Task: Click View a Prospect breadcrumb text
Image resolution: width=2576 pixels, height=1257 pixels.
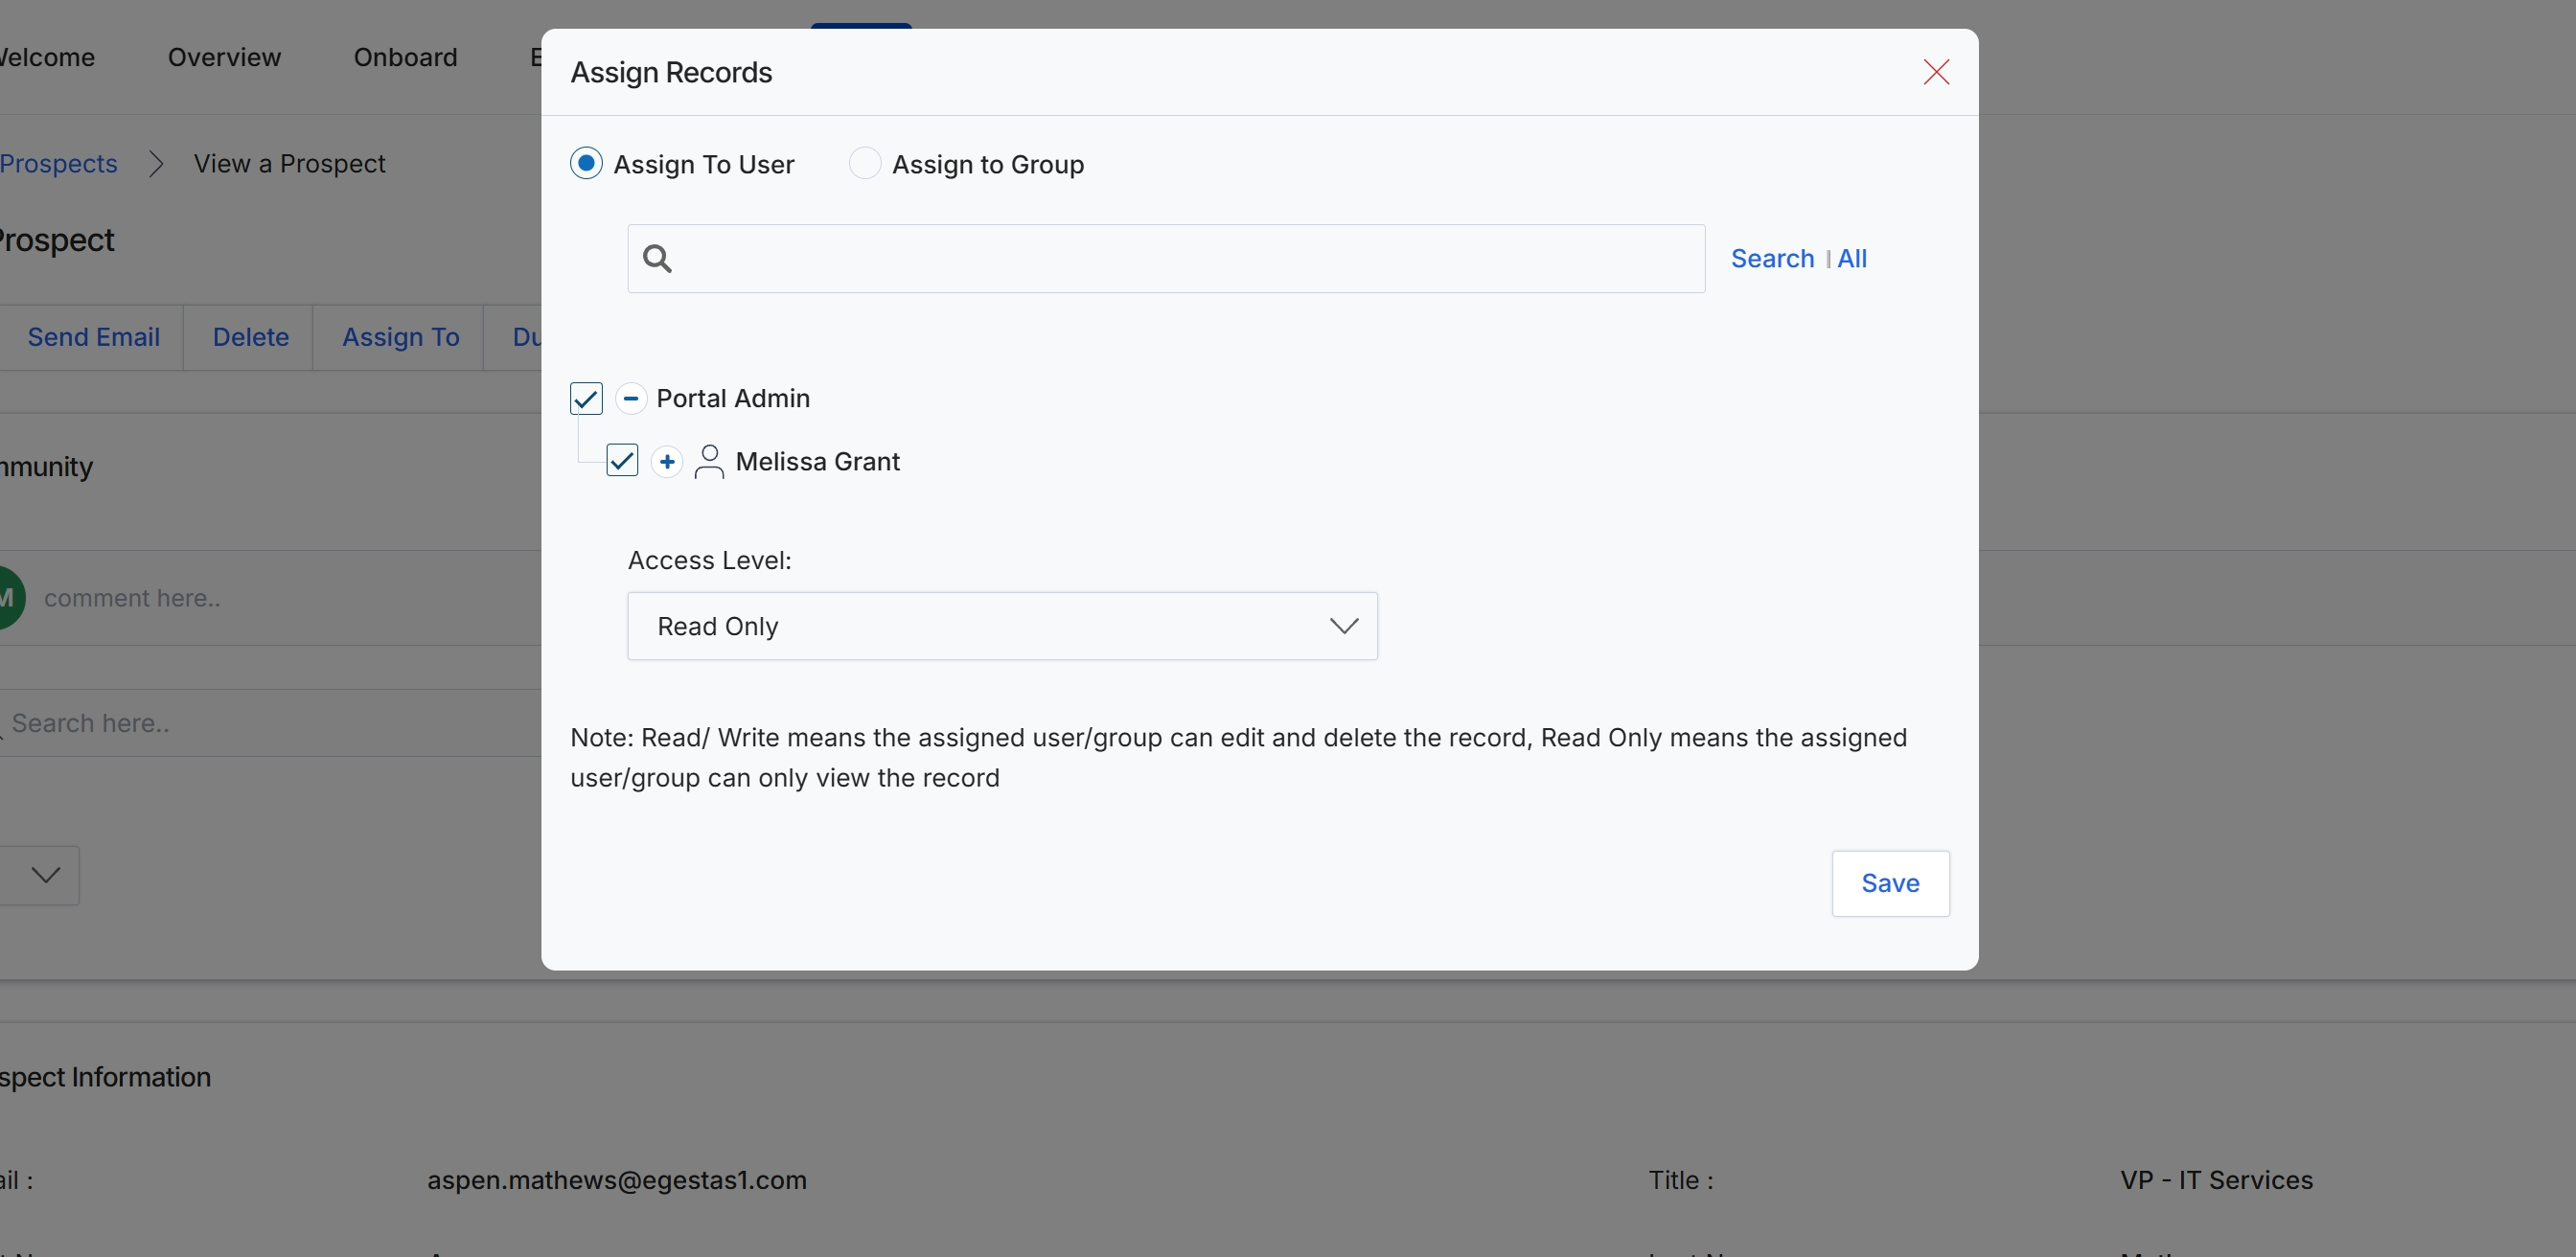Action: [289, 163]
